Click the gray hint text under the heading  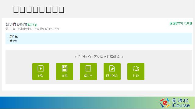click(32, 29)
